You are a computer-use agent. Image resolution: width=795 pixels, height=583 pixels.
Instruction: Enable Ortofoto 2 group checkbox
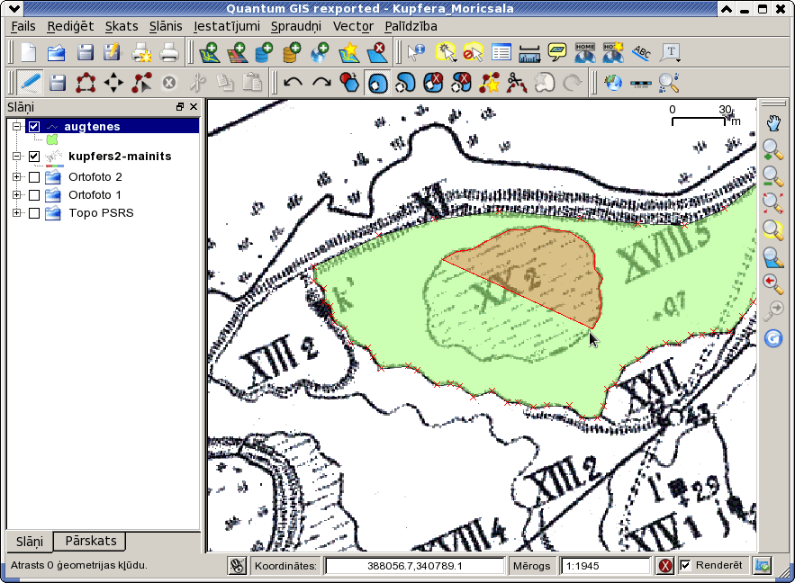pyautogui.click(x=34, y=177)
